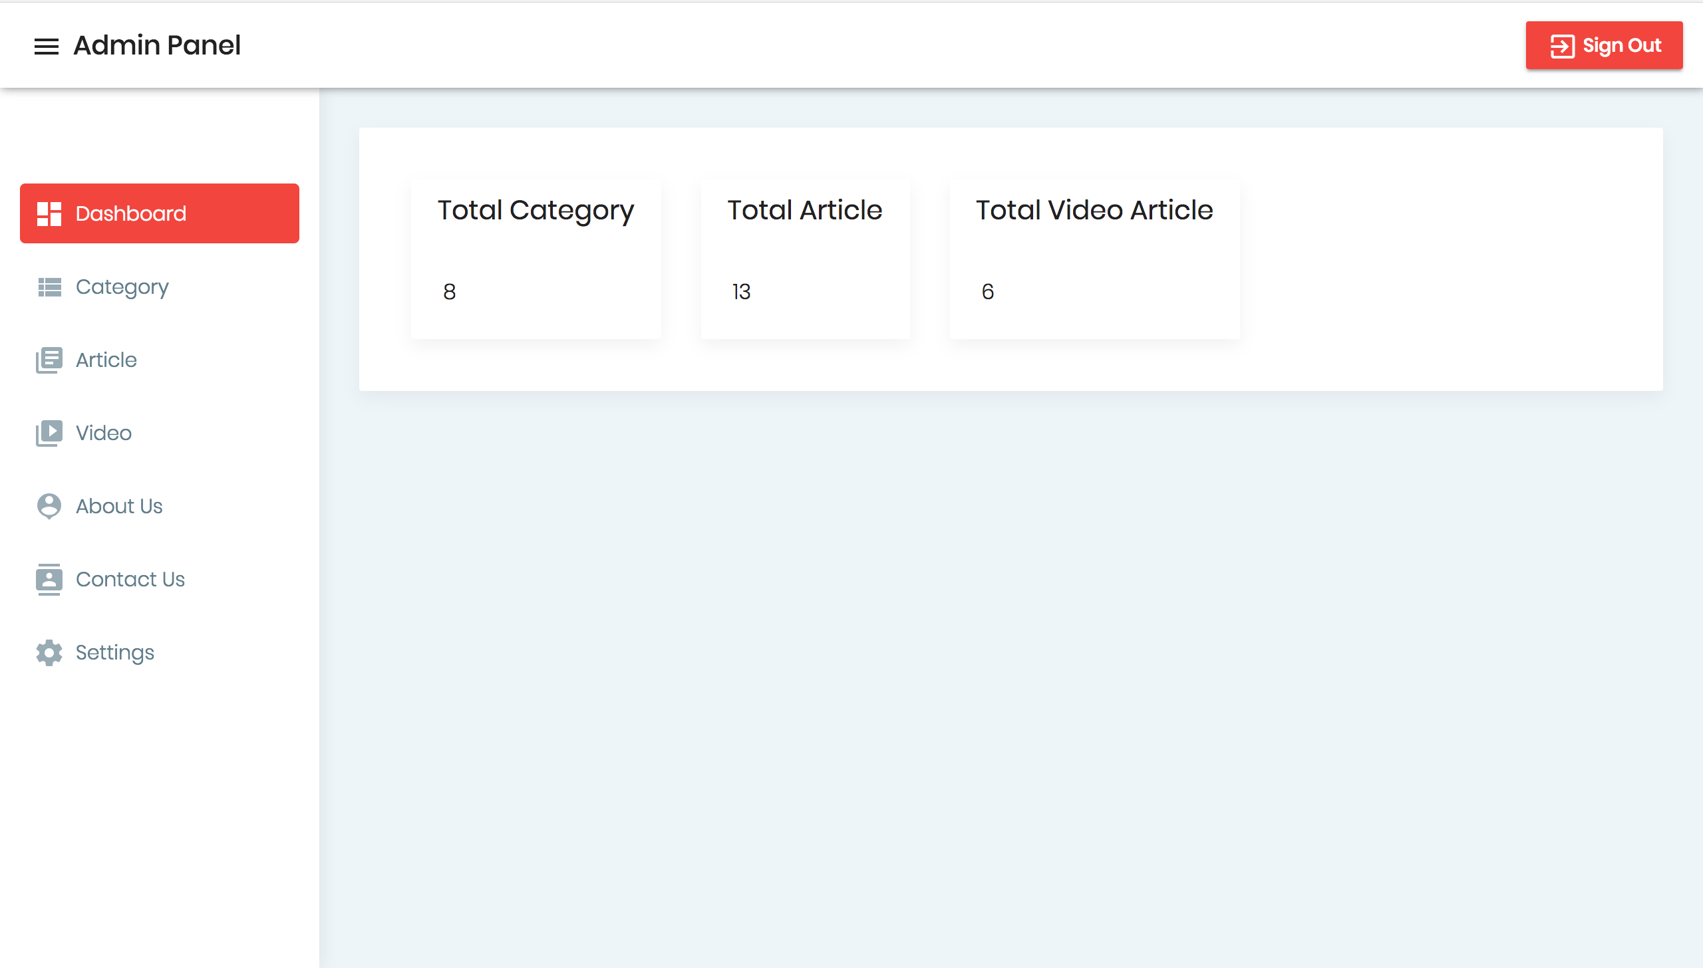Go to the Article section
Screen dimensions: 1703x968
106,360
